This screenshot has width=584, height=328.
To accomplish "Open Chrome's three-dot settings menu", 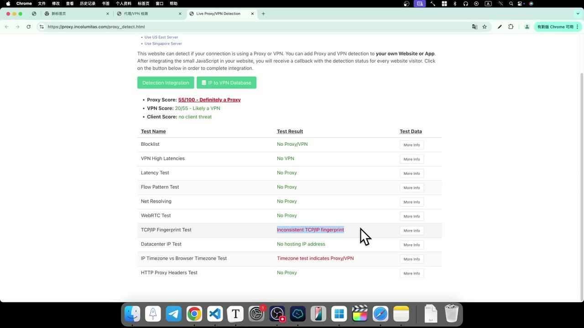I will (x=578, y=27).
